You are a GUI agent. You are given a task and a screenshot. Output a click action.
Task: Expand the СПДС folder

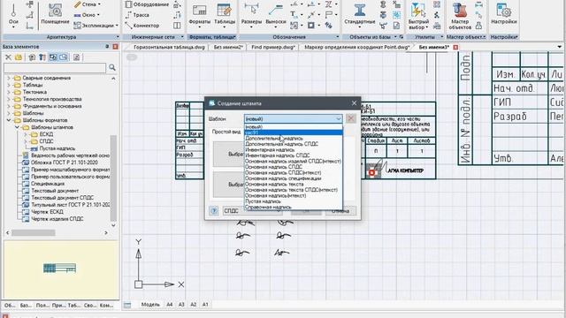tap(26, 141)
